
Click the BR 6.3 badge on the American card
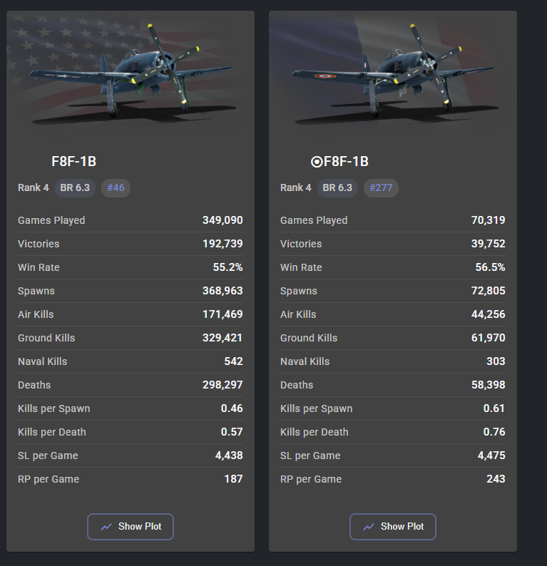click(75, 188)
